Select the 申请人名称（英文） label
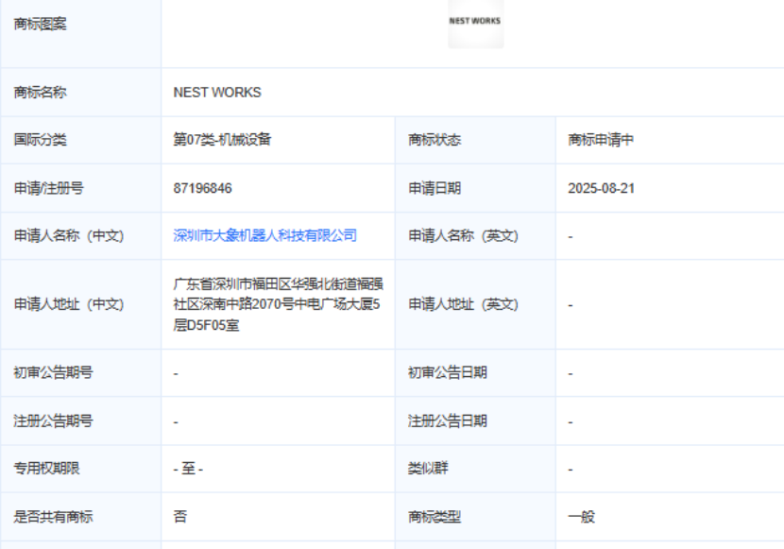This screenshot has width=784, height=549. [x=464, y=235]
